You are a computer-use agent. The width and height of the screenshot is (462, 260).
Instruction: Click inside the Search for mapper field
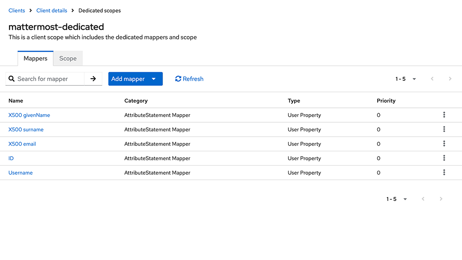pyautogui.click(x=50, y=79)
